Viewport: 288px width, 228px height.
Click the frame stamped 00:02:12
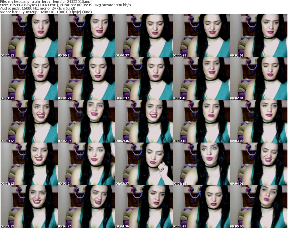click(29, 121)
